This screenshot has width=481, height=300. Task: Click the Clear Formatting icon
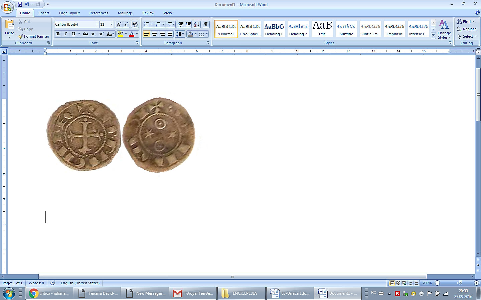pyautogui.click(x=135, y=24)
